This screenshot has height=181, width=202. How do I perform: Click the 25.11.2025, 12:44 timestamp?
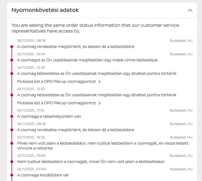point(31,54)
